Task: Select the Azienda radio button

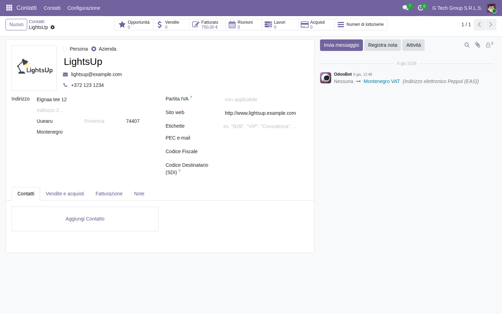Action: [94, 49]
